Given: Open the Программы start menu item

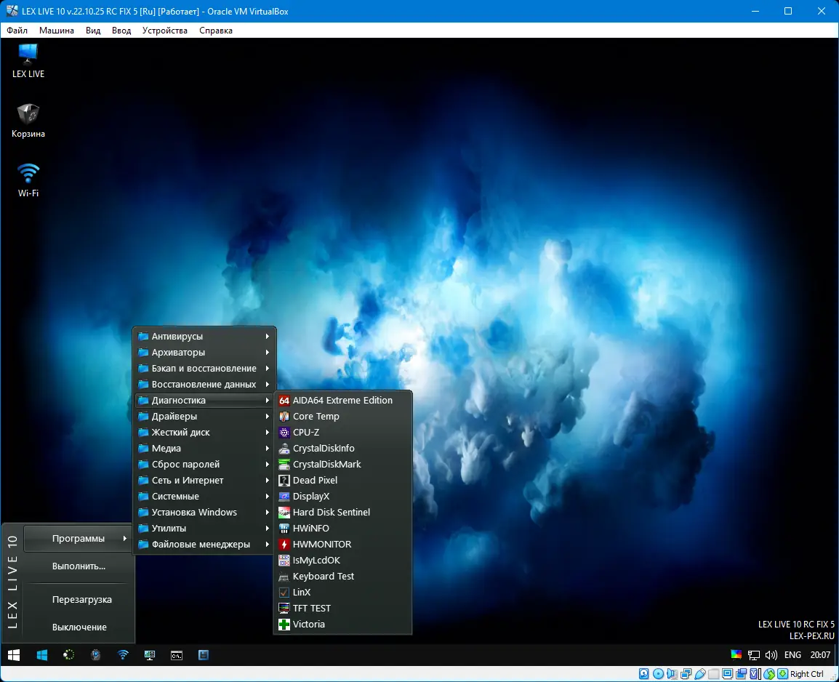Looking at the screenshot, I should tap(78, 539).
